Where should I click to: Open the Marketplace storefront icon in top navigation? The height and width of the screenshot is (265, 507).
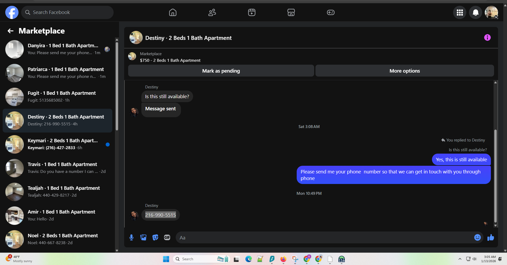pyautogui.click(x=291, y=12)
